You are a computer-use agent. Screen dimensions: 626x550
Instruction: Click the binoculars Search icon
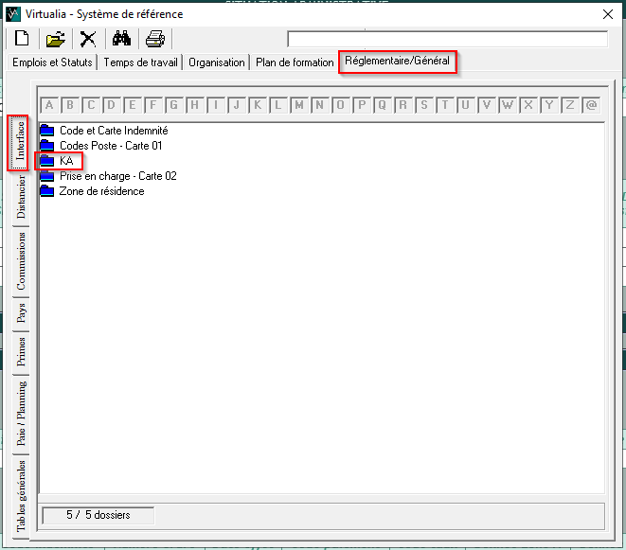(x=121, y=39)
